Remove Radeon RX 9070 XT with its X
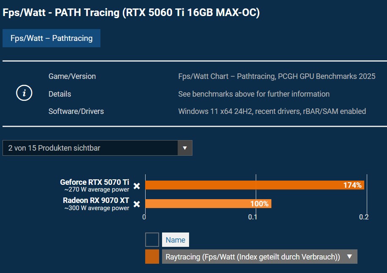This screenshot has width=387, height=273. pyautogui.click(x=137, y=204)
